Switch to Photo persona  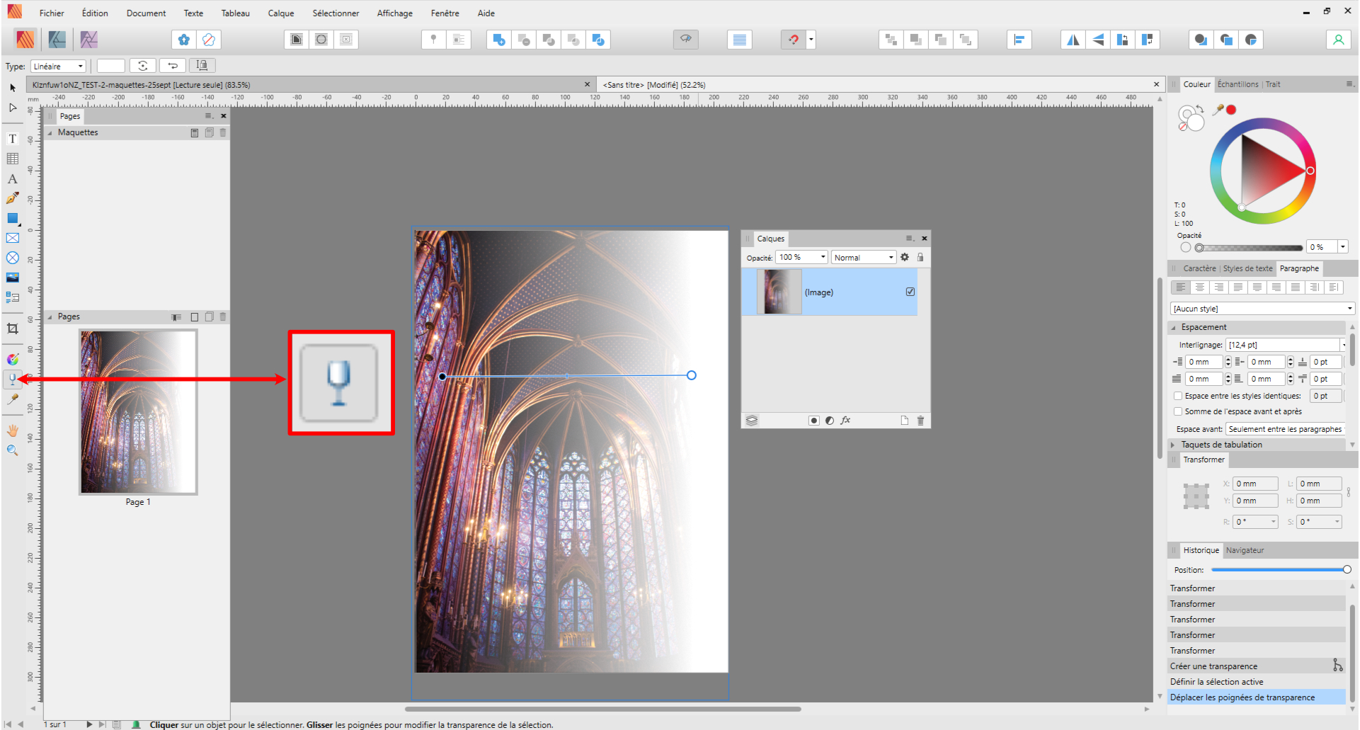[x=89, y=40]
